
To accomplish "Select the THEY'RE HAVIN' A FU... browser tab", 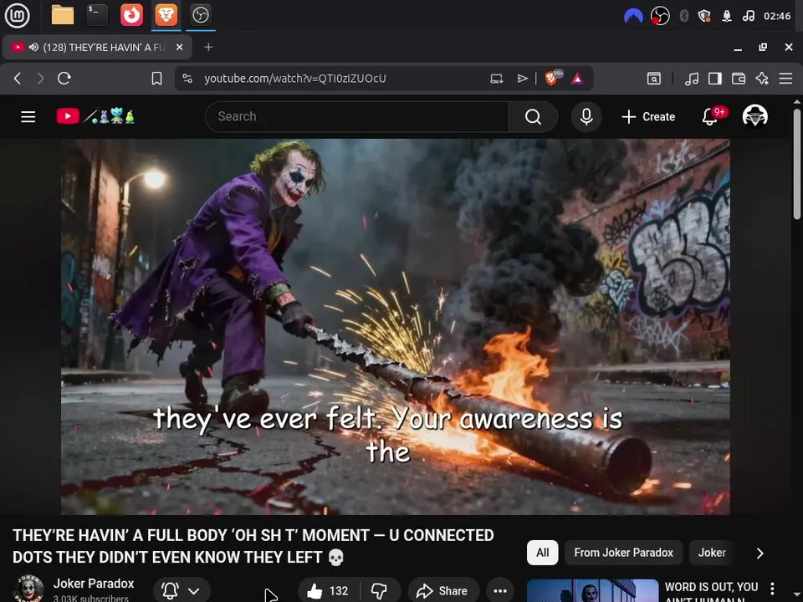I will tap(97, 47).
